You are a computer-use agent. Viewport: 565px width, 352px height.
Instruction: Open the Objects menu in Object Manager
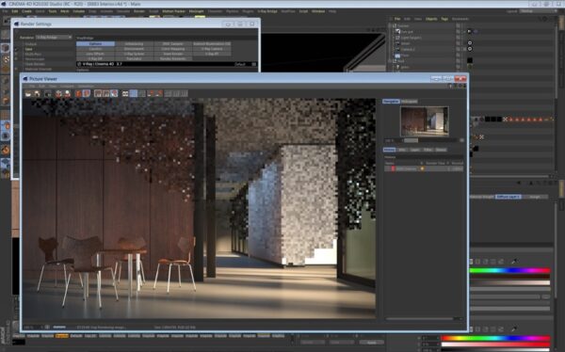pyautogui.click(x=431, y=19)
